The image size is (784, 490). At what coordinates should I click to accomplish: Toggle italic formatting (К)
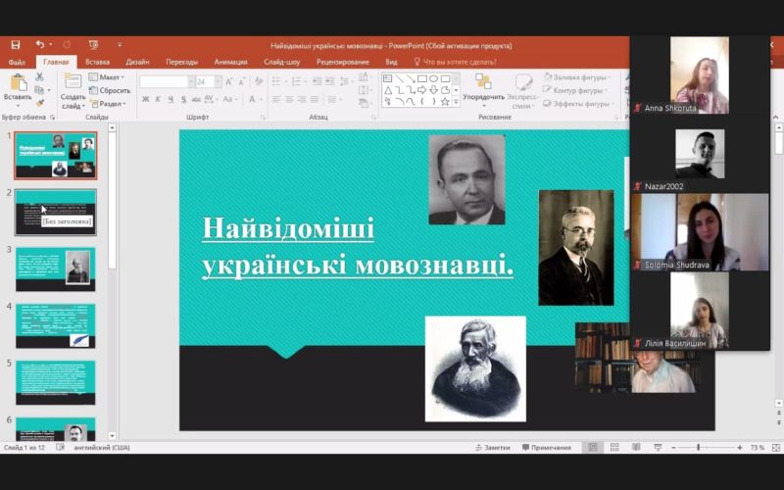[158, 99]
